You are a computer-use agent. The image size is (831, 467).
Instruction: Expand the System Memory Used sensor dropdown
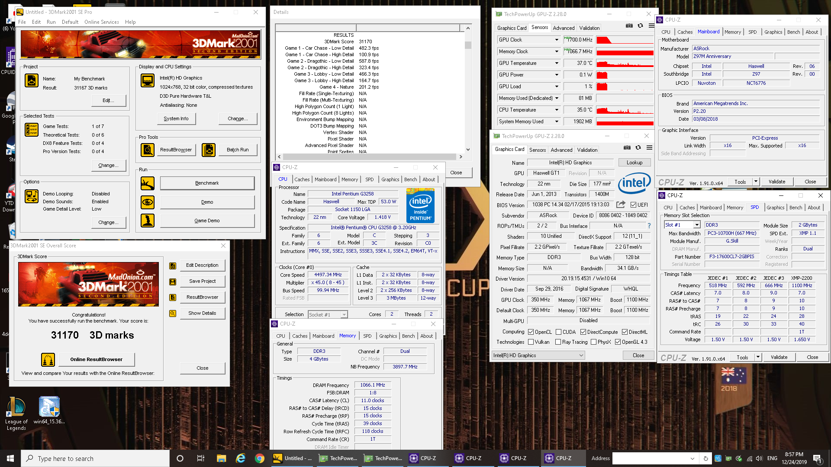(x=557, y=122)
